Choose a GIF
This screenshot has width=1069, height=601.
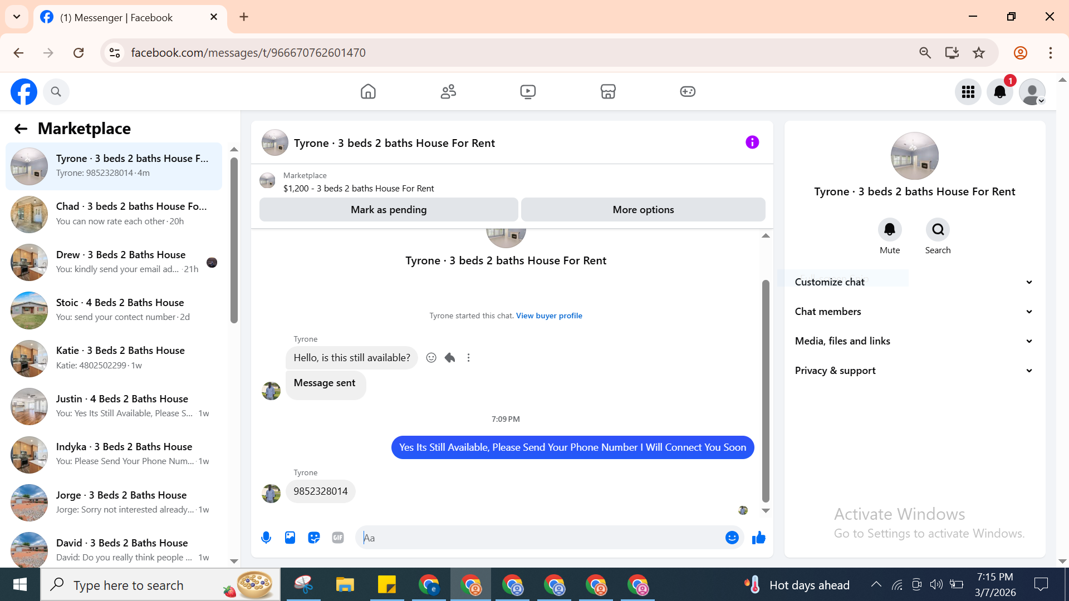pyautogui.click(x=338, y=538)
